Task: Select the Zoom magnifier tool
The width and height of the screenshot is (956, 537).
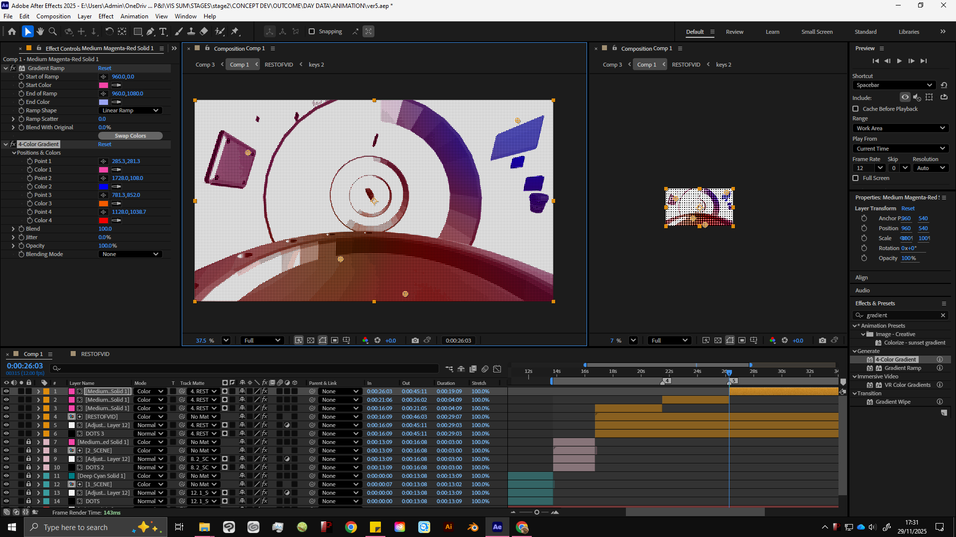Action: (x=52, y=31)
